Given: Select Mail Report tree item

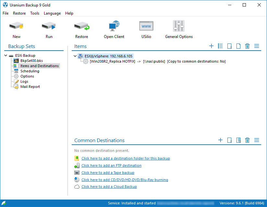Looking at the screenshot, I should (x=30, y=87).
